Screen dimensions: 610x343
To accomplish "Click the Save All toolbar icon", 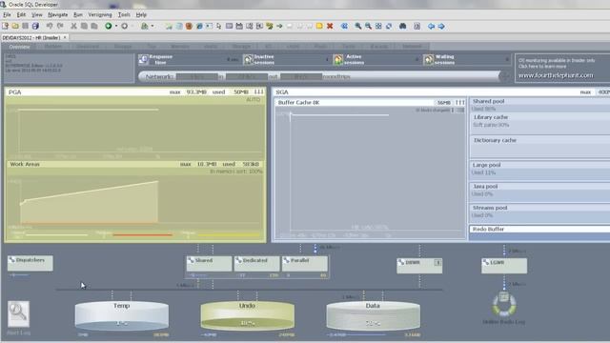I will click(35, 26).
